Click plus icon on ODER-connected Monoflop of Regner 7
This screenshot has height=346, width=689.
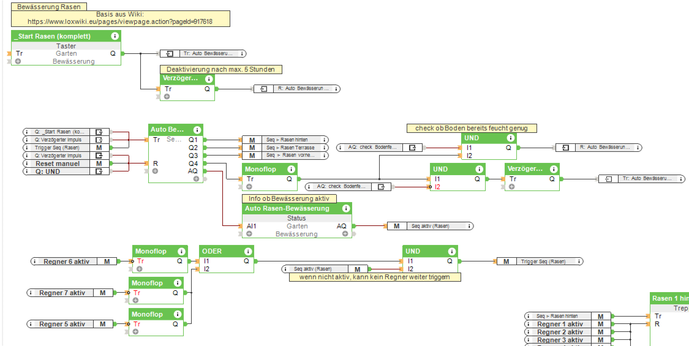tap(136, 300)
